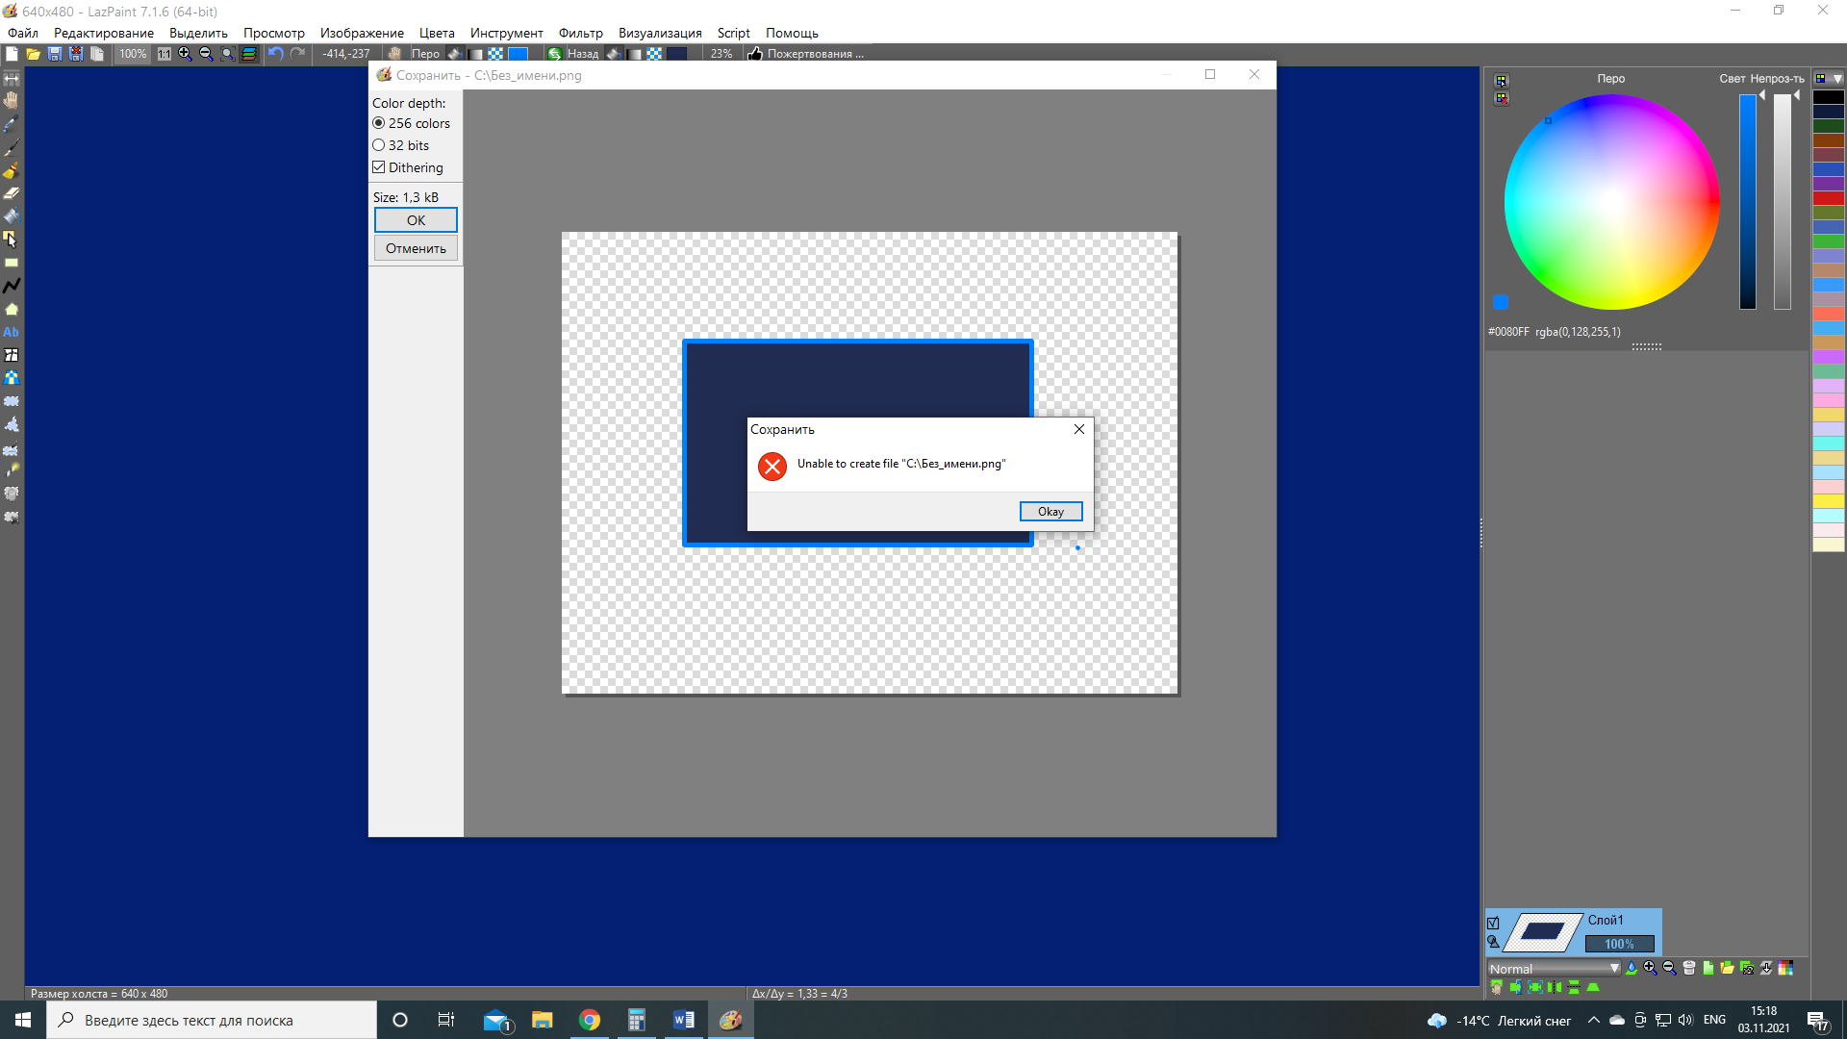The height and width of the screenshot is (1039, 1847).
Task: Create a new layer in the layers panel
Action: click(1708, 969)
